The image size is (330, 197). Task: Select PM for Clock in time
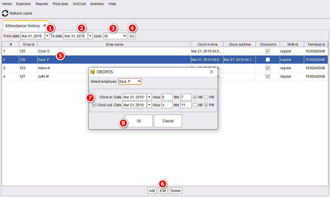click(206, 97)
